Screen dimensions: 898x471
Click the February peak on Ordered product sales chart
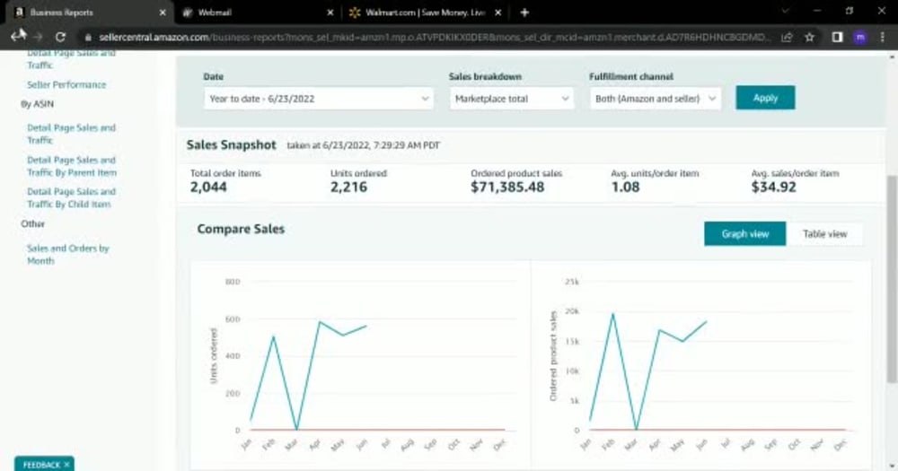pos(612,314)
